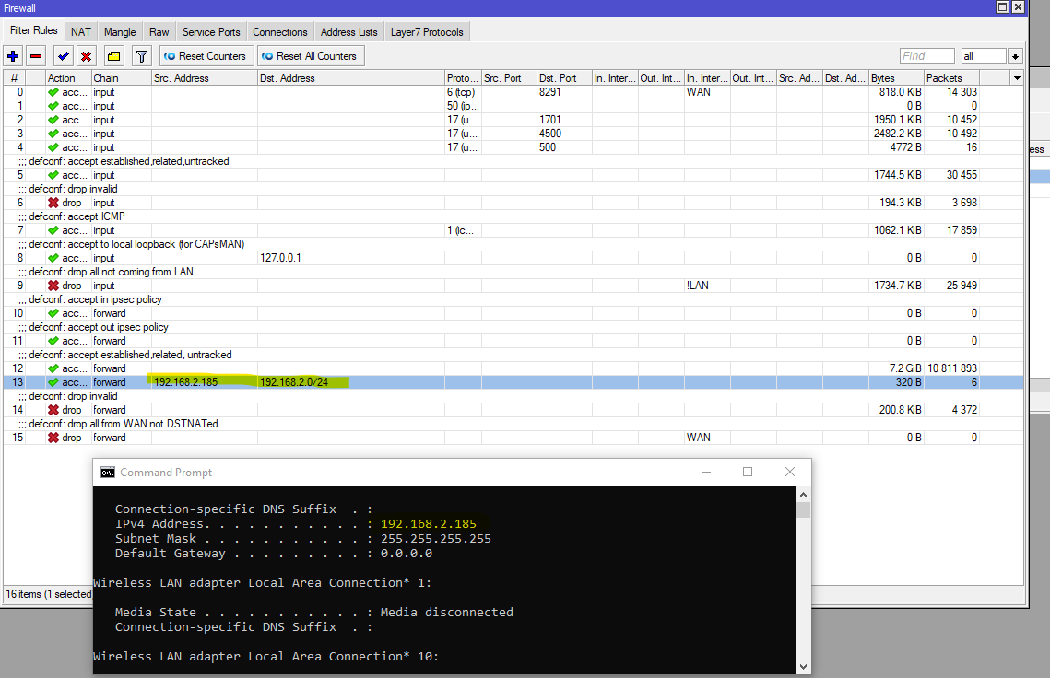
Task: Select the 192.168.2.185 source address cell
Action: (205, 382)
